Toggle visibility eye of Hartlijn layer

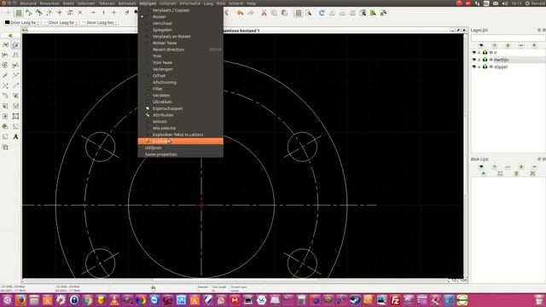point(474,60)
